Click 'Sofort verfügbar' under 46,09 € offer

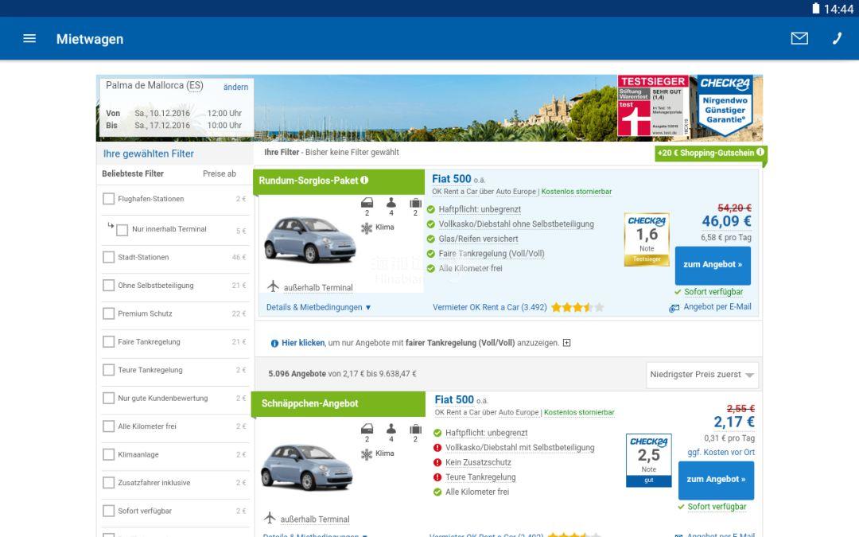point(713,292)
